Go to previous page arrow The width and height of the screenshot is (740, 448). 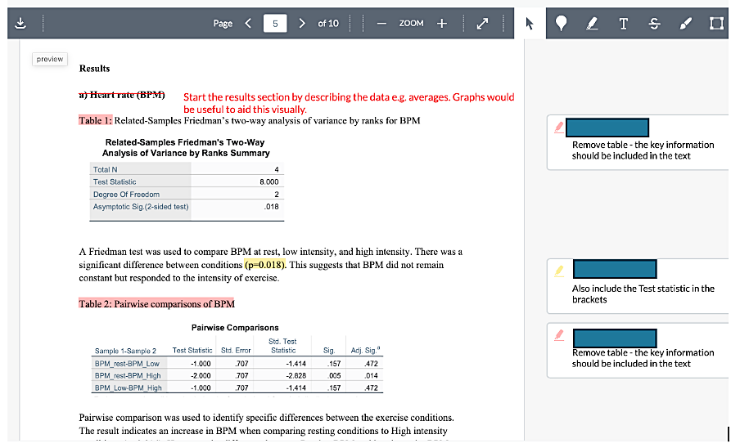click(x=248, y=23)
